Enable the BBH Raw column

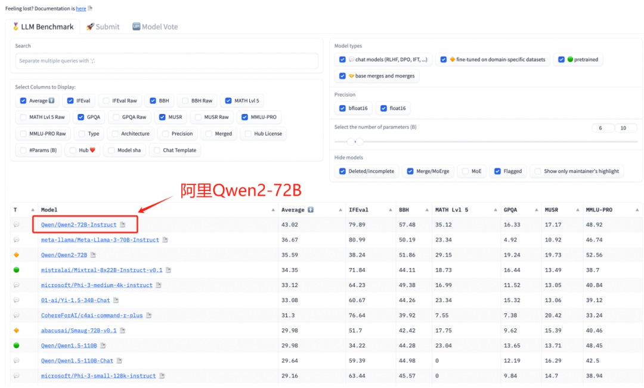[185, 101]
